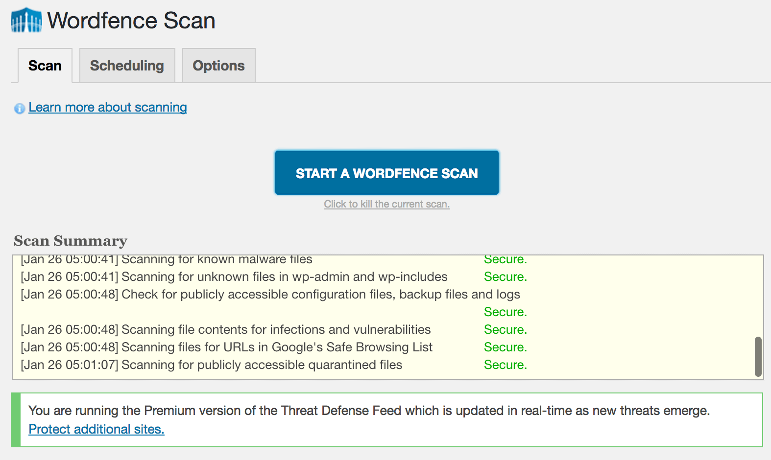The image size is (771, 460).
Task: Click the Premium Threat Defense Feed notice text
Action: pos(369,411)
